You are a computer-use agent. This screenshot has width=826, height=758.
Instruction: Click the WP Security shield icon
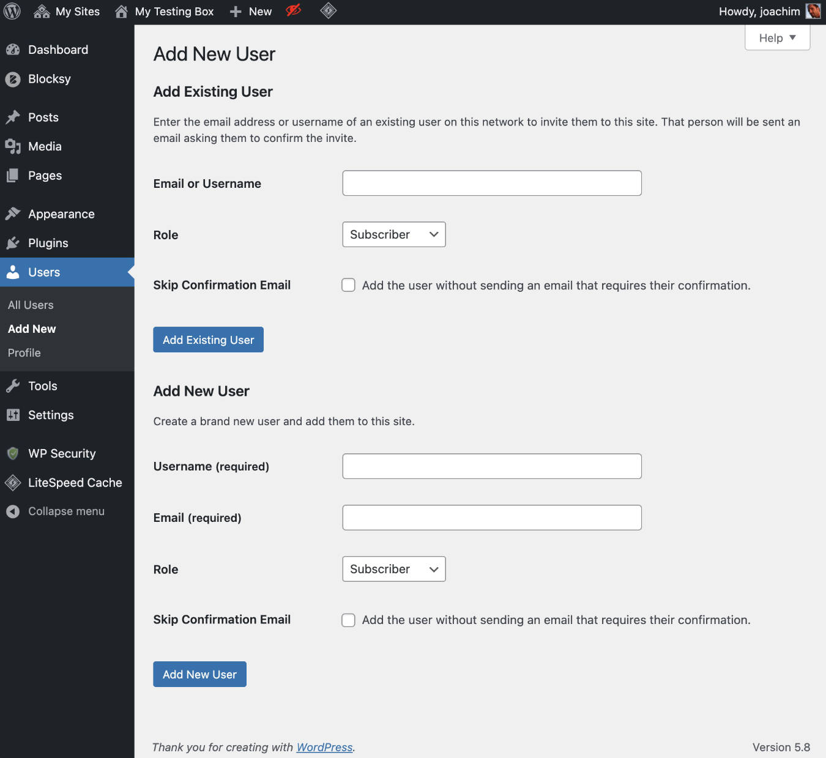point(13,453)
